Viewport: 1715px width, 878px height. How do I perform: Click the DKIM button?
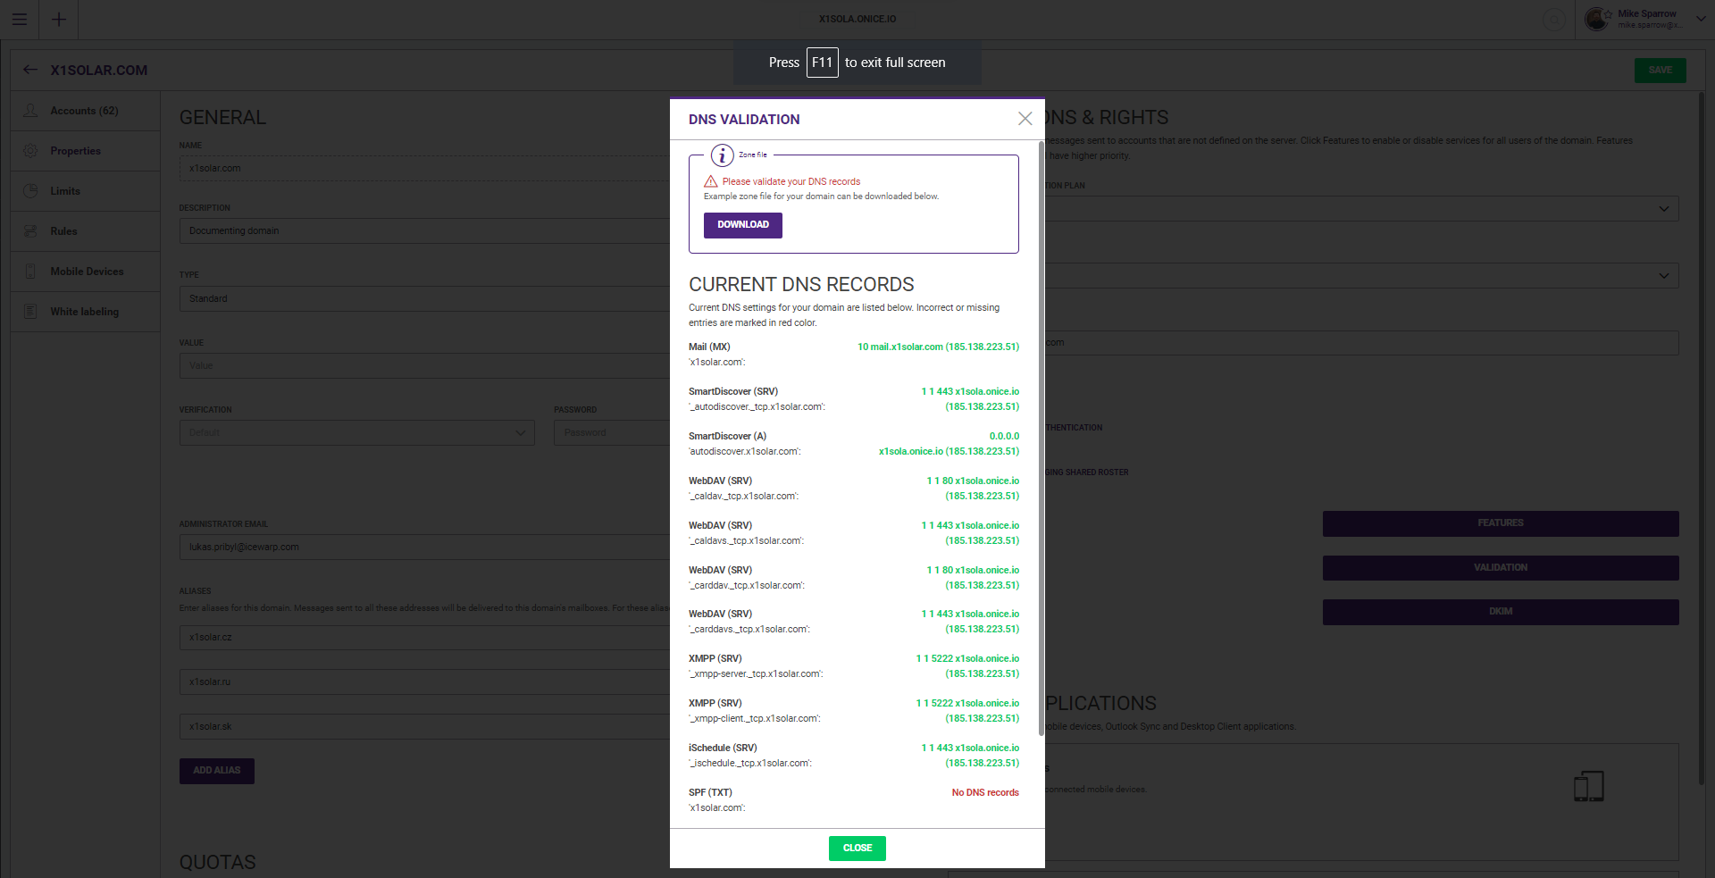tap(1500, 612)
